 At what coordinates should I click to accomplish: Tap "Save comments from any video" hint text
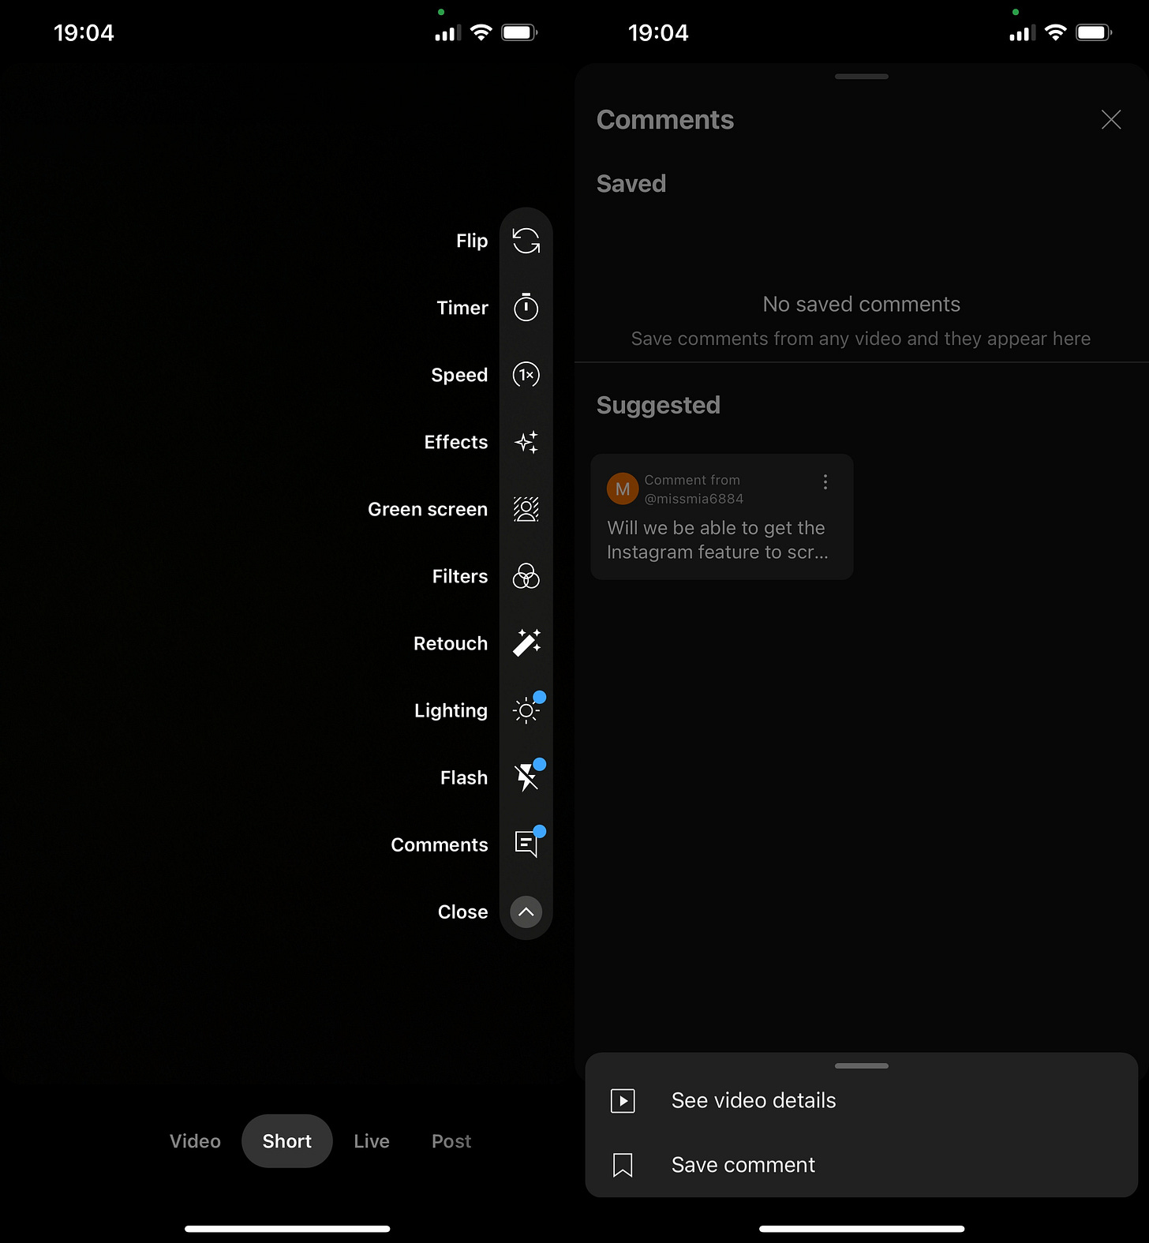point(861,339)
